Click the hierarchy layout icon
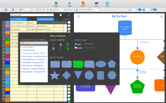166x103 pixels. (x=13, y=10)
